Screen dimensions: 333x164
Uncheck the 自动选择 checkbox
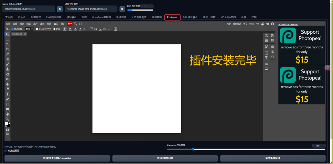[12, 29]
